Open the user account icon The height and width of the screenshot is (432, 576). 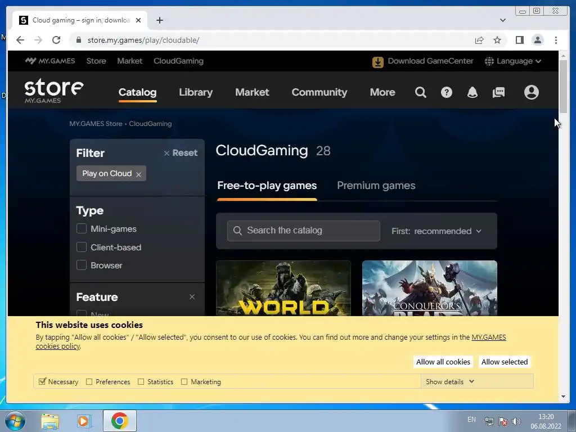click(x=531, y=92)
